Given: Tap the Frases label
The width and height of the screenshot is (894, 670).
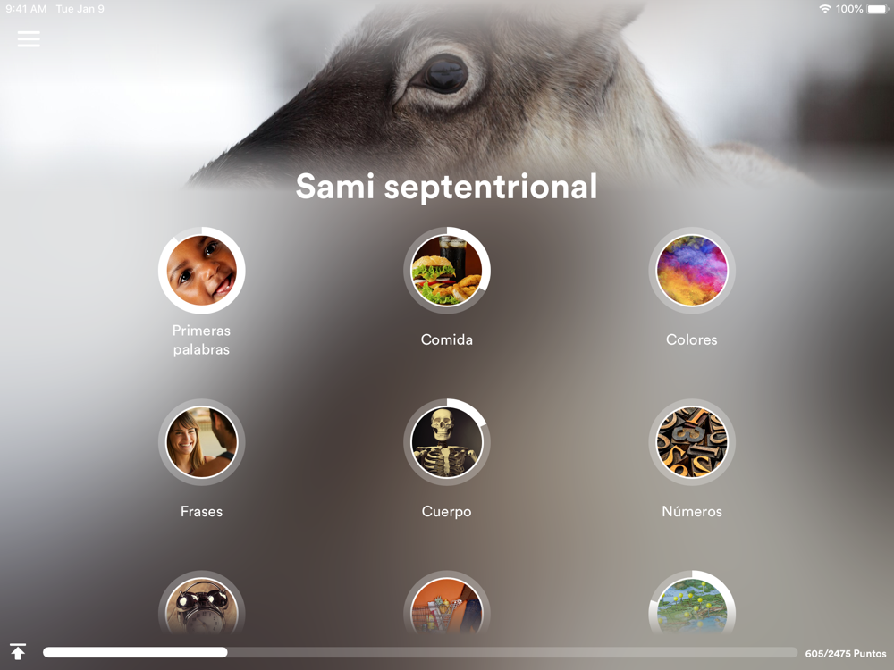Looking at the screenshot, I should (x=202, y=511).
